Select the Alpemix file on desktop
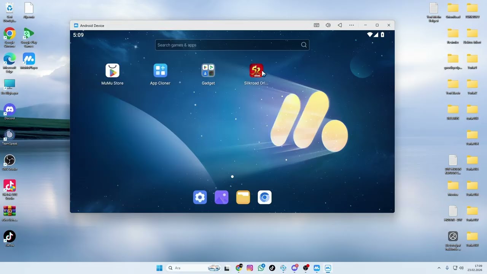Viewport: 487px width, 274px height. click(x=29, y=10)
